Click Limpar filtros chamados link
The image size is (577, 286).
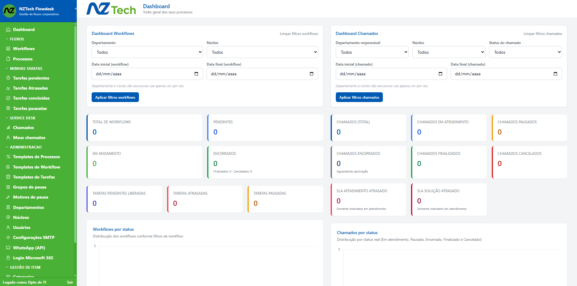point(543,34)
